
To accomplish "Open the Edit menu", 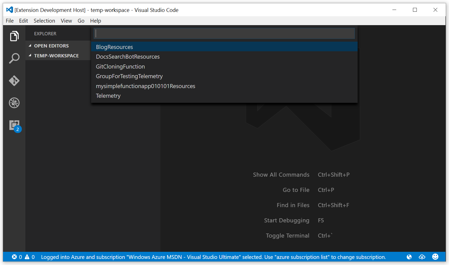I will pos(23,21).
